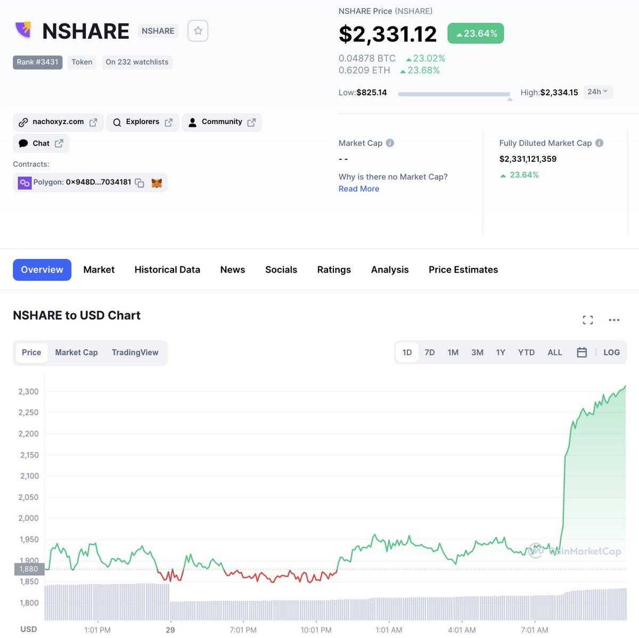Click the High:$2,334.15 value
Viewport: 639px width, 638px height.
coord(549,93)
